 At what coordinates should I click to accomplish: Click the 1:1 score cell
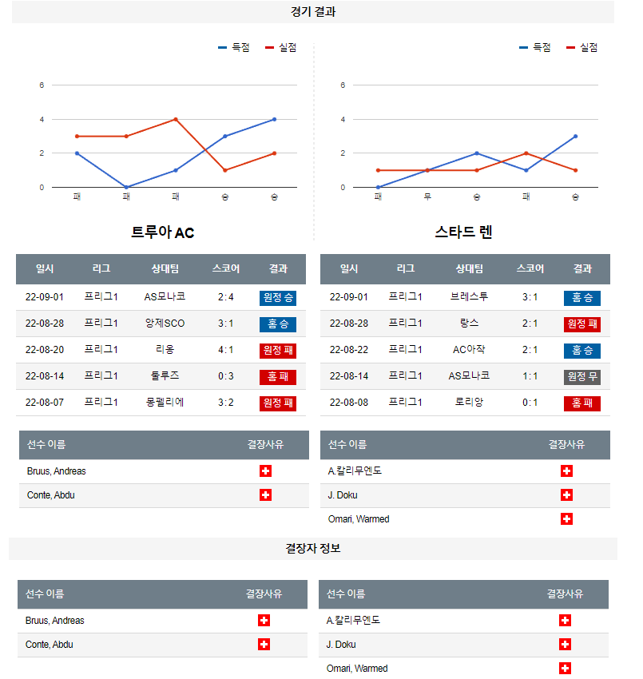(x=530, y=376)
